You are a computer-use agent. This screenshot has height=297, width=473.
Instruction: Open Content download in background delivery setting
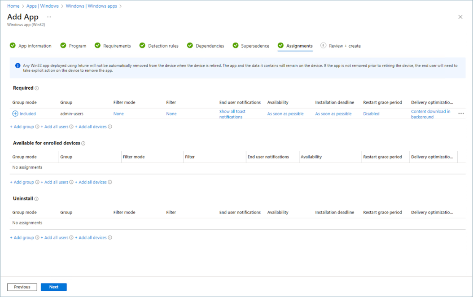click(430, 114)
